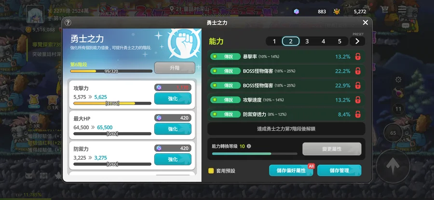Open the shopping cart icon
The image size is (434, 200).
point(384,10)
